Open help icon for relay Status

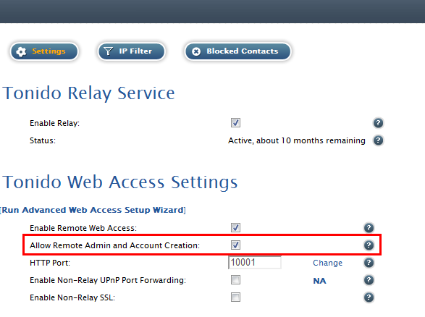(378, 140)
